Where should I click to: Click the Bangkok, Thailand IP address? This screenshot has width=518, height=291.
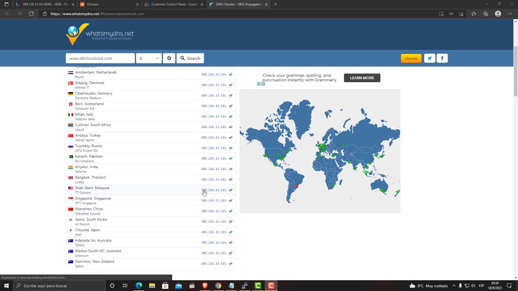pos(214,179)
